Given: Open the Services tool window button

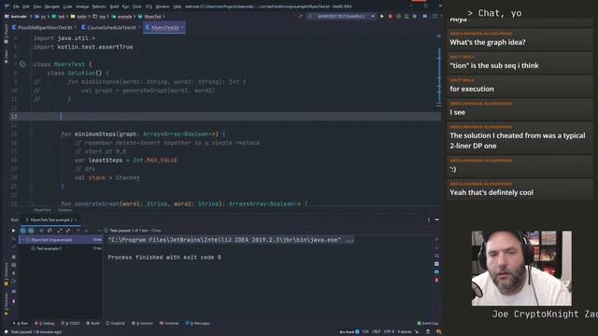Looking at the screenshot, I should [x=142, y=323].
